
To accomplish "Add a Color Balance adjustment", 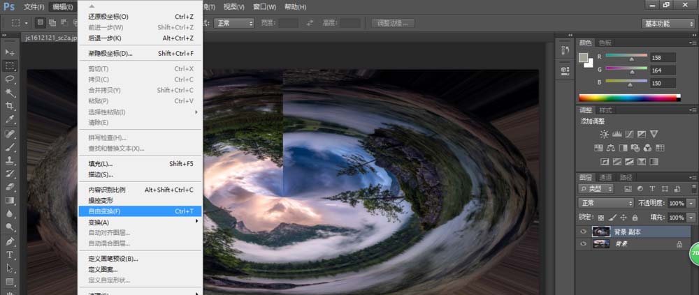I will [x=611, y=148].
